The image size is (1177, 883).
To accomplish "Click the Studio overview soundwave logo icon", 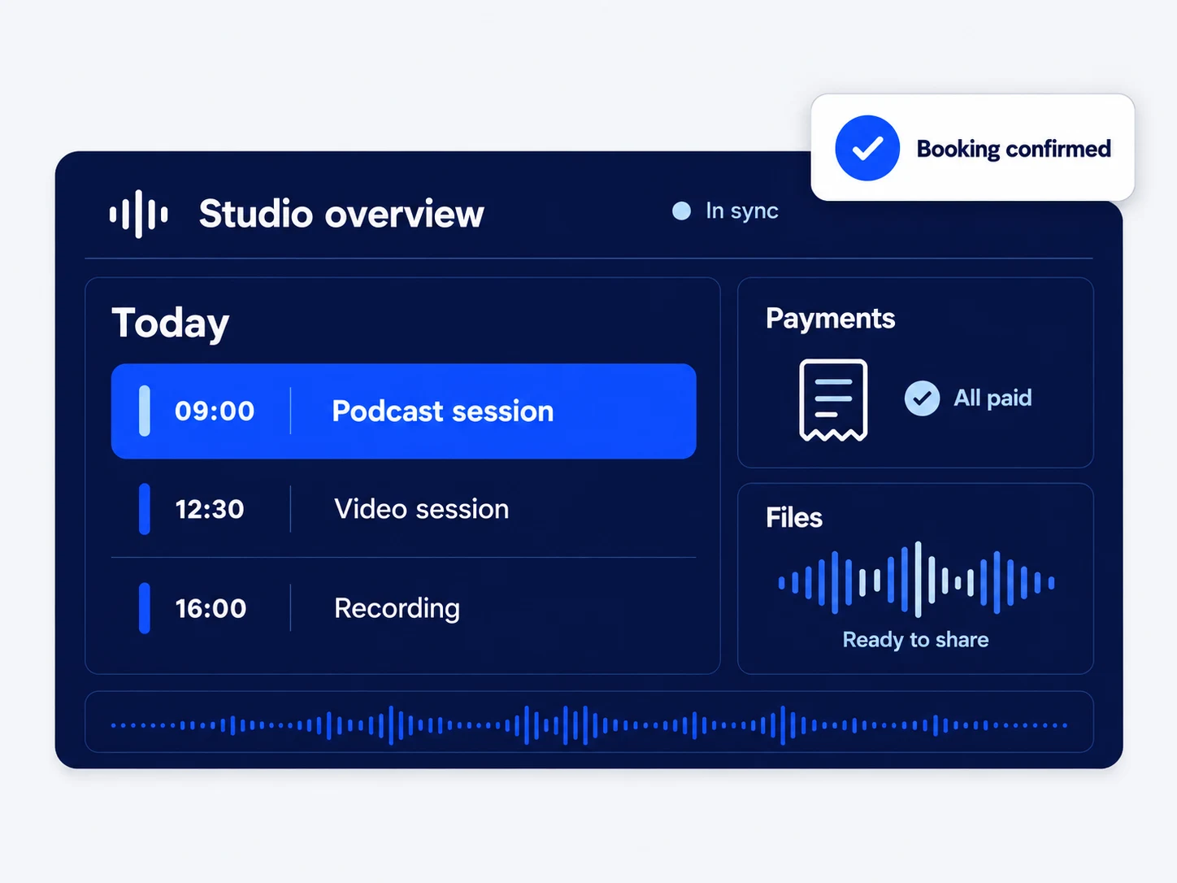I will click(139, 214).
